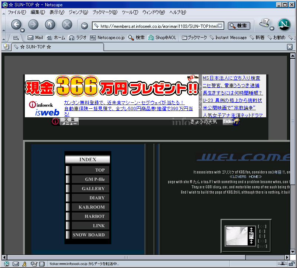The image size is (297, 268).
Task: Open the 編集(E) menu
Action: (38, 12)
